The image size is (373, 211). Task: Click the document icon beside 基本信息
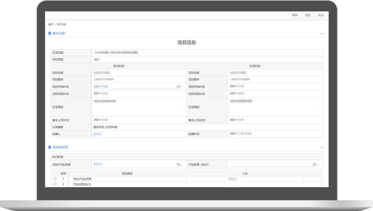tap(50, 33)
